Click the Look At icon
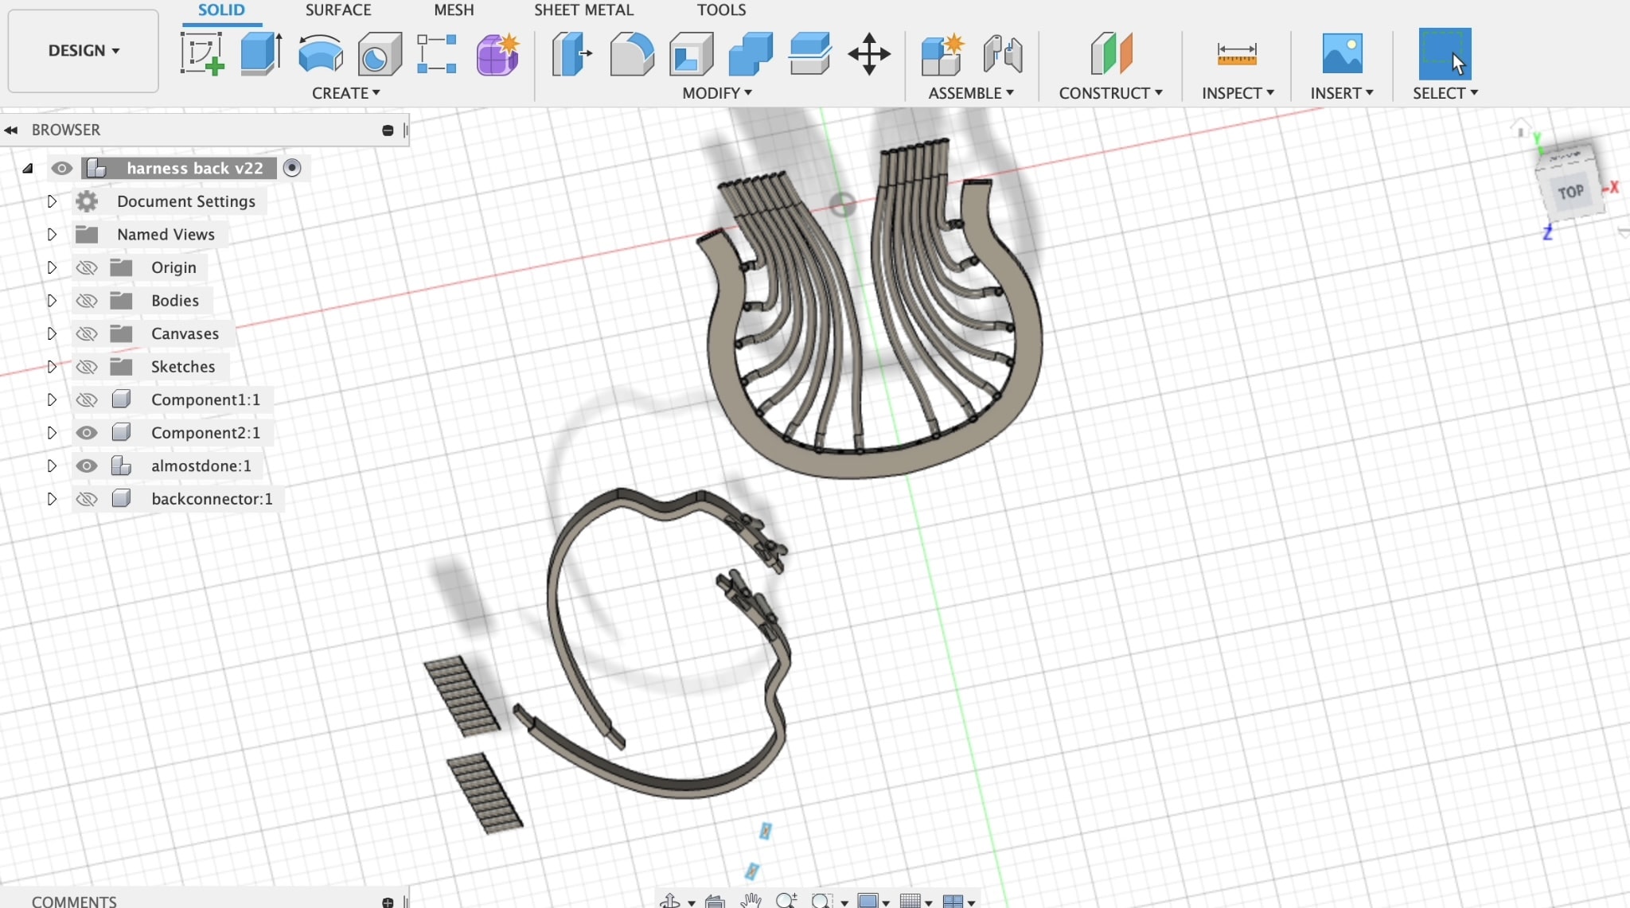The height and width of the screenshot is (908, 1630). pyautogui.click(x=715, y=902)
